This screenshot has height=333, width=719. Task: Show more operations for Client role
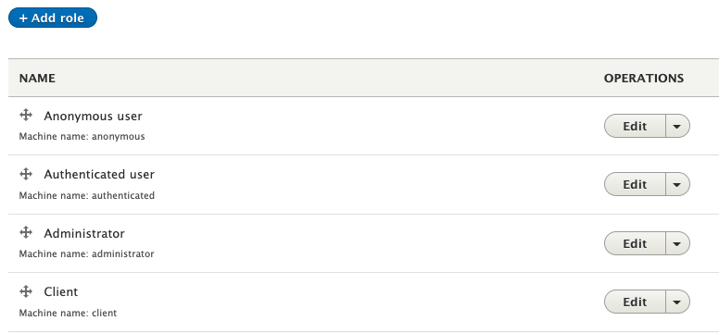677,302
